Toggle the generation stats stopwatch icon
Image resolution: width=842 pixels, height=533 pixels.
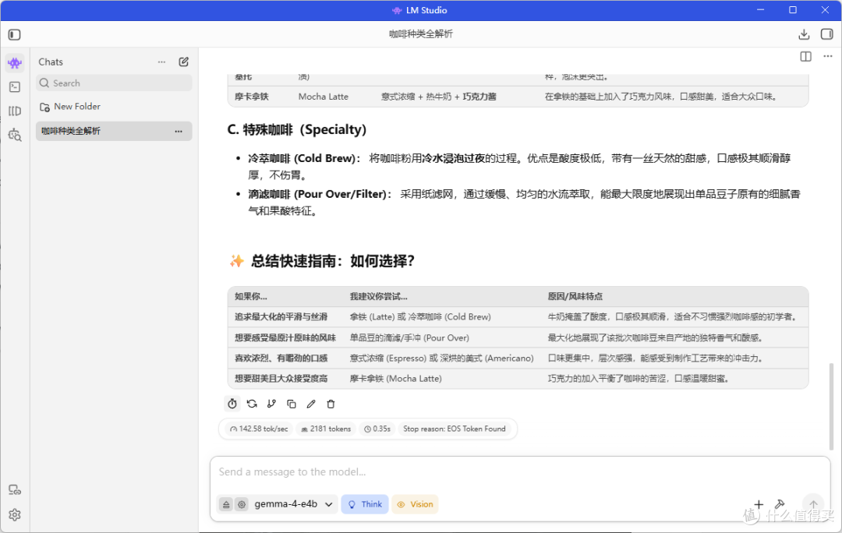click(232, 404)
